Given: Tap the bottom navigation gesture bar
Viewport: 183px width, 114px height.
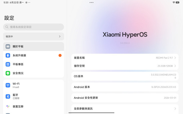Looking at the screenshot, I should point(91,112).
